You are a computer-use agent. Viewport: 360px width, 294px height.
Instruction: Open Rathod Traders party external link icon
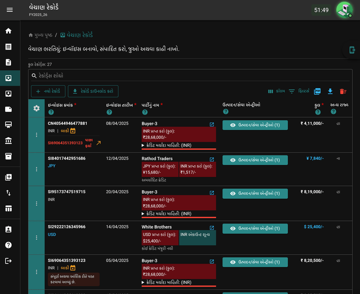click(212, 159)
